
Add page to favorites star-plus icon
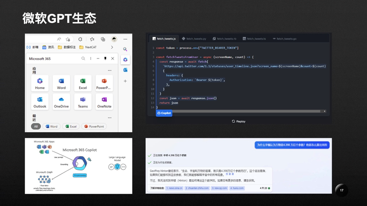tap(68, 39)
